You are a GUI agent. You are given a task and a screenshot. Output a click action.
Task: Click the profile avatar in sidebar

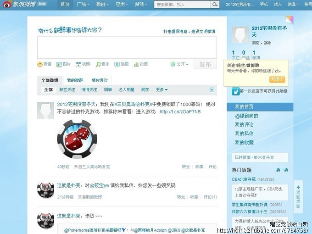tap(240, 35)
